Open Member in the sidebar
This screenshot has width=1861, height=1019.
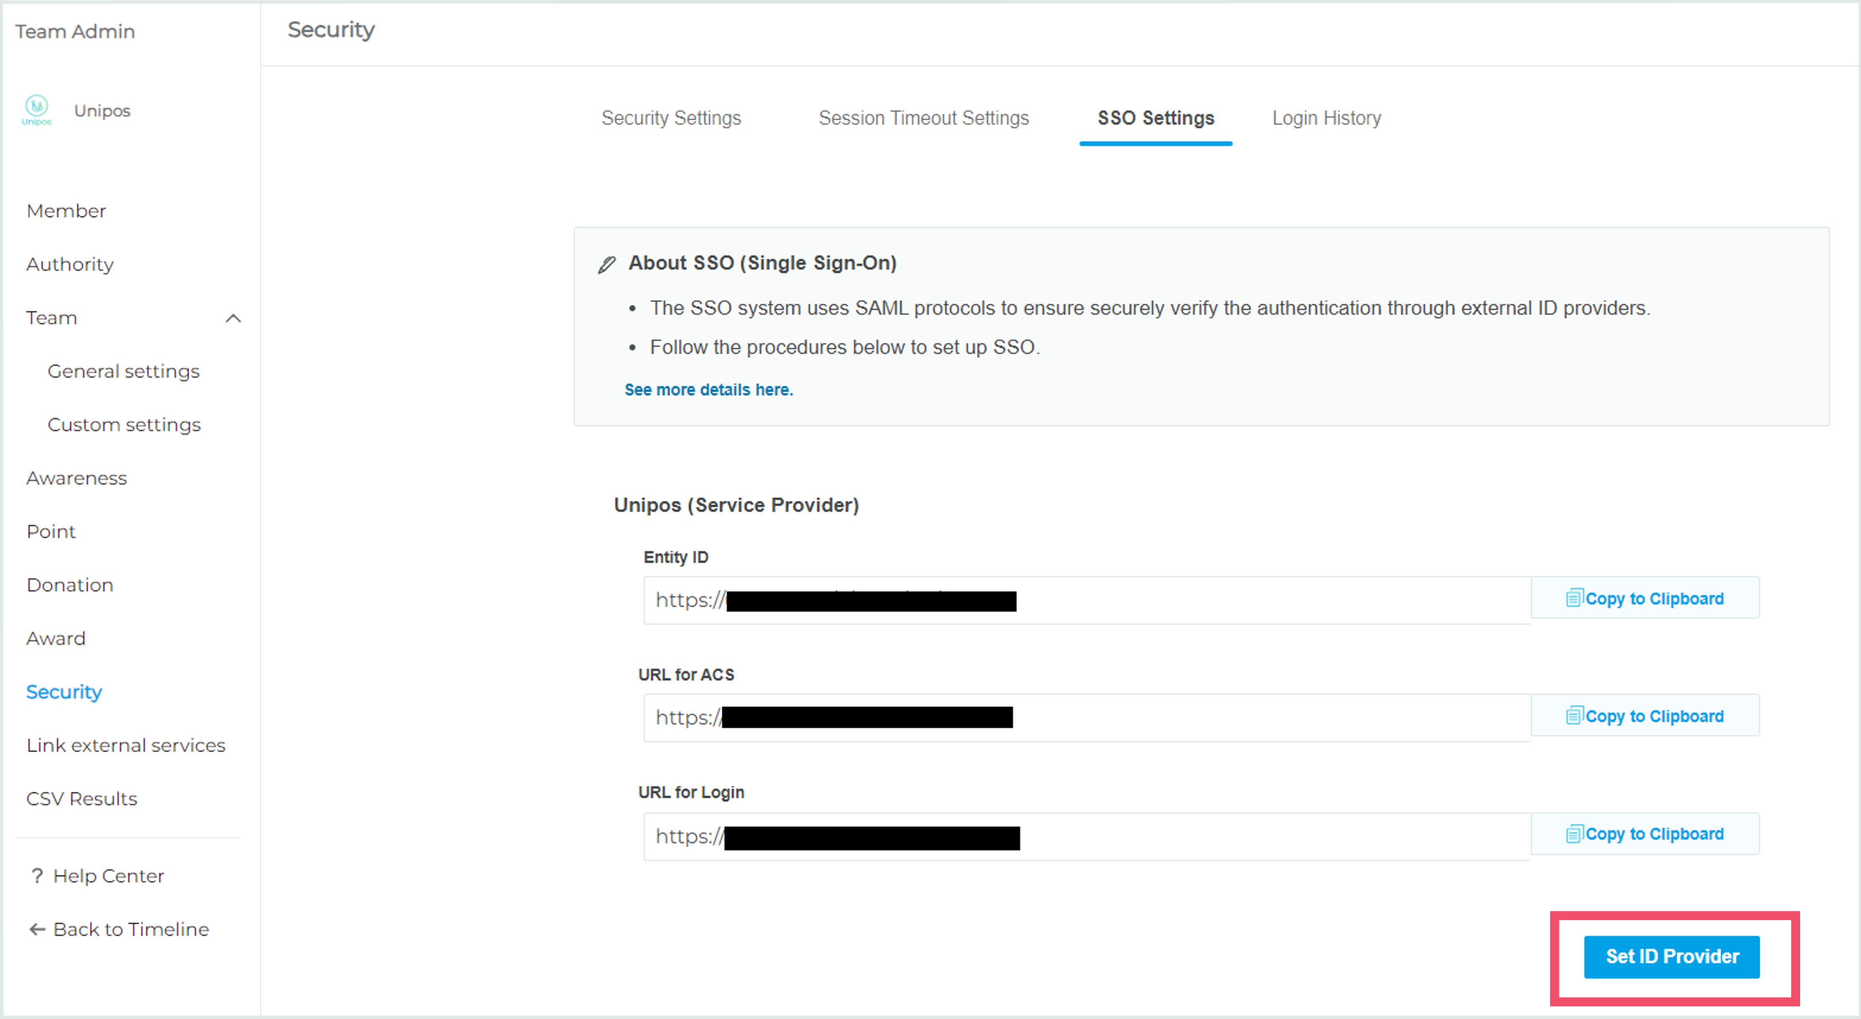click(x=66, y=211)
